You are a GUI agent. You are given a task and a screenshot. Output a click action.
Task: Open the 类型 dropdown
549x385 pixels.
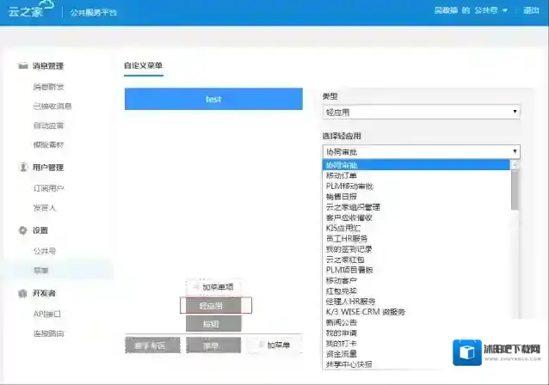421,112
